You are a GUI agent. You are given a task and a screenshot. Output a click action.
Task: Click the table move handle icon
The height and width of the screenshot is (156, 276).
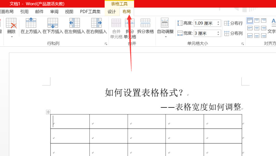tap(48, 112)
